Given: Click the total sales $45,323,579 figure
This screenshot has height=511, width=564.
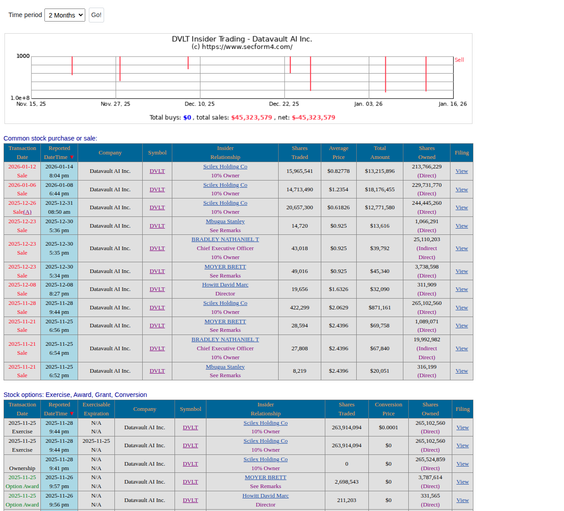Looking at the screenshot, I should coord(252,117).
